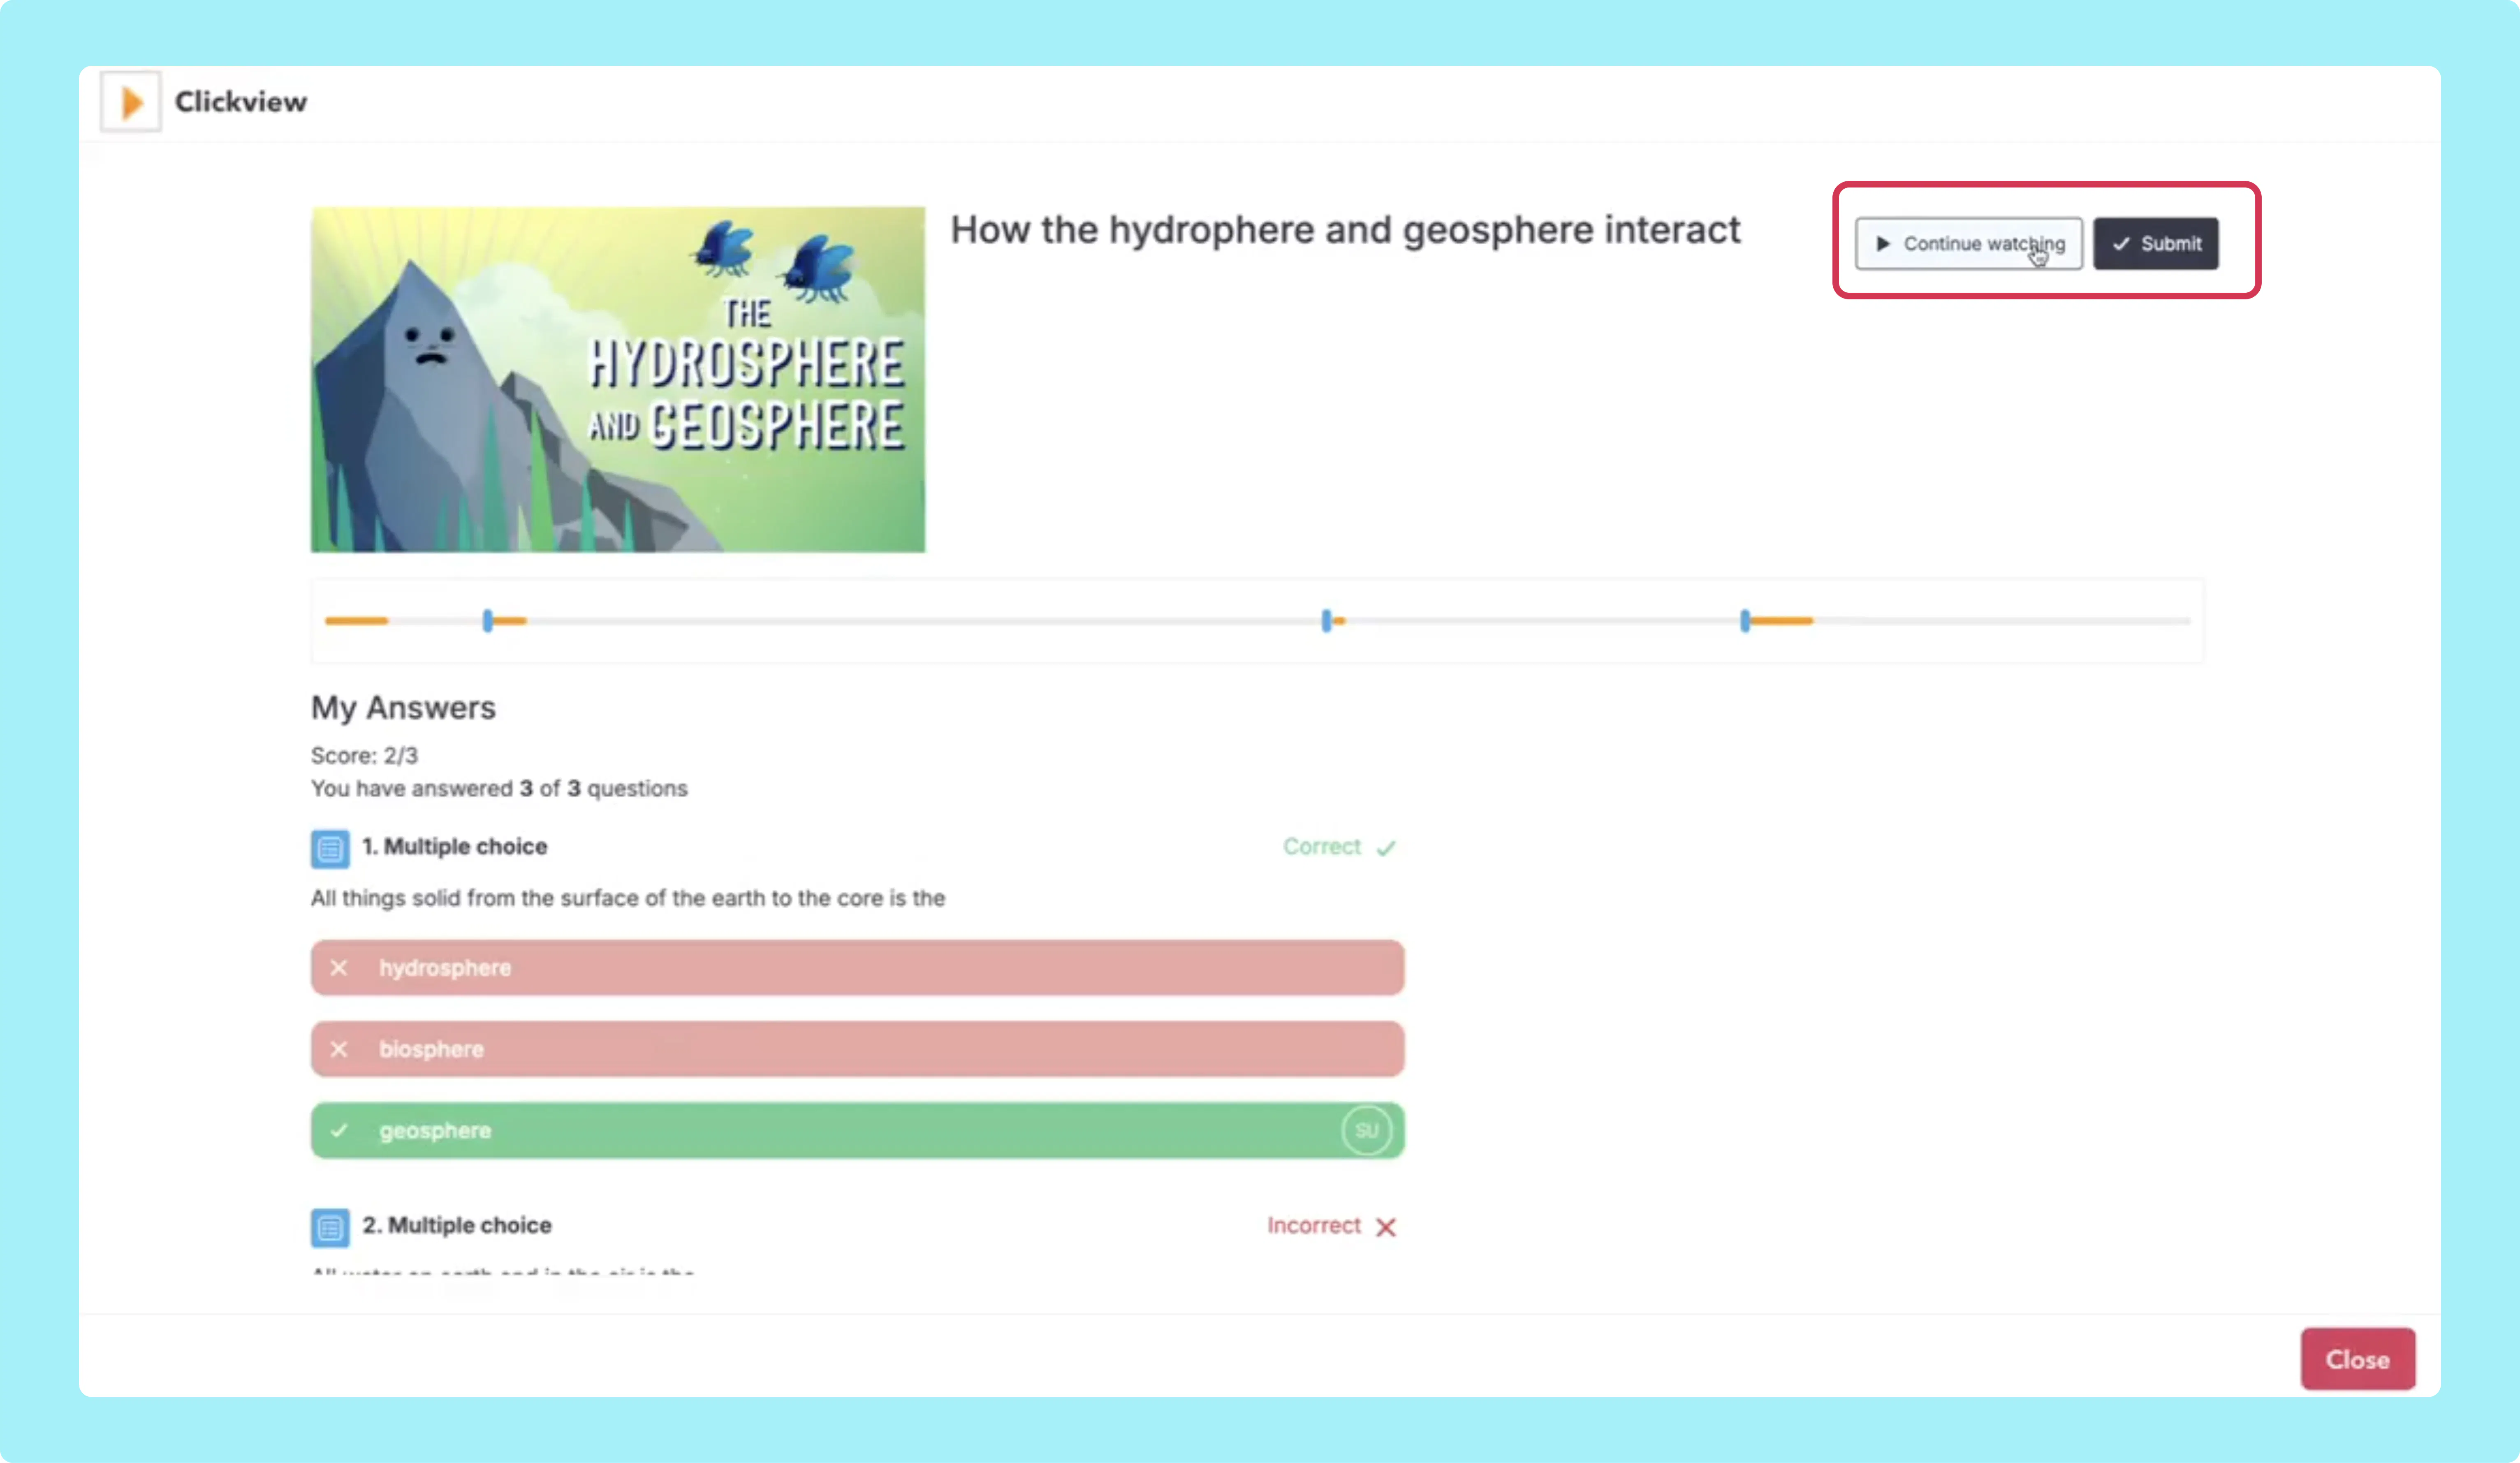This screenshot has height=1463, width=2520.
Task: Select the hydrosphere answer option
Action: click(x=858, y=968)
